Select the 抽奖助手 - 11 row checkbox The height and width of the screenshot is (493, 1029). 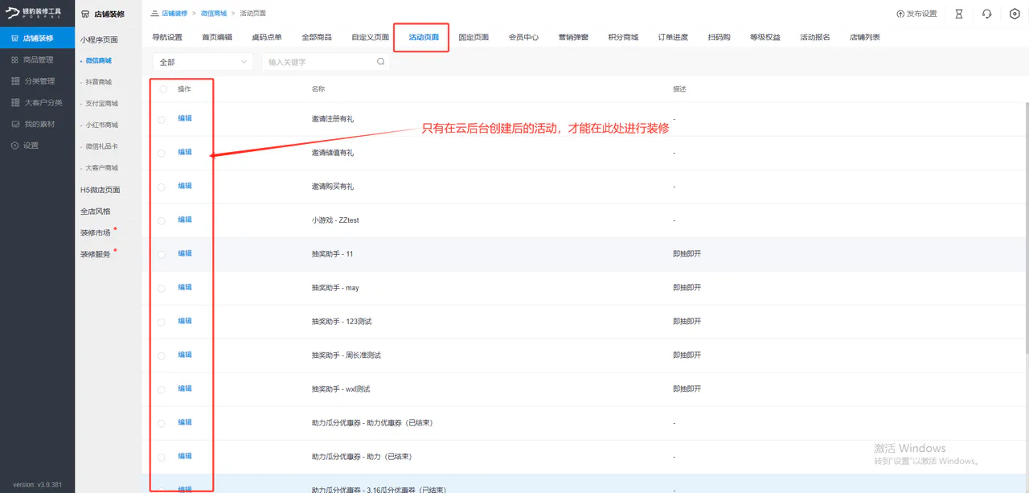coord(162,254)
